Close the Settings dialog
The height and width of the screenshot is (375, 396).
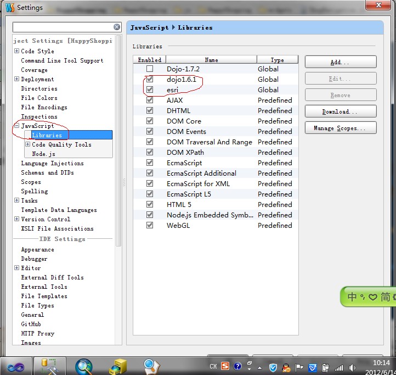378,5
